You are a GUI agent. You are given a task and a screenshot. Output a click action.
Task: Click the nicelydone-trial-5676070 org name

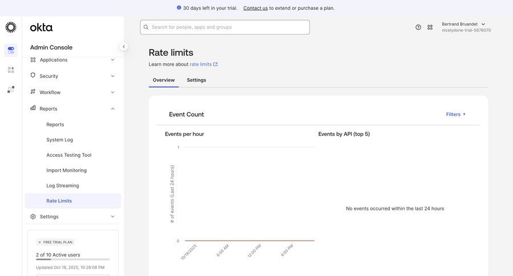pyautogui.click(x=466, y=30)
